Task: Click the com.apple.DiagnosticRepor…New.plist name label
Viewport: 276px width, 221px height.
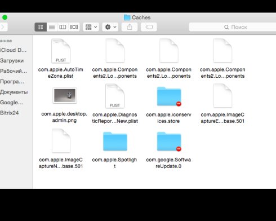Action: point(115,118)
